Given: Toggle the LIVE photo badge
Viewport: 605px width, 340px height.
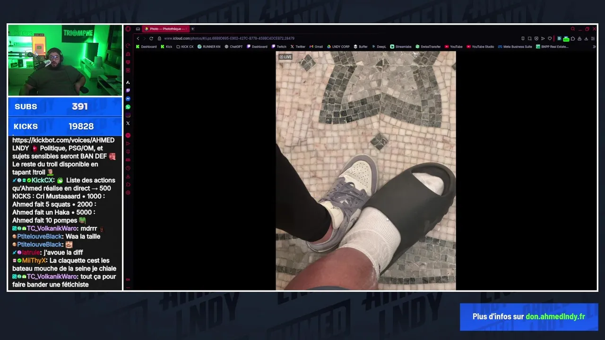Looking at the screenshot, I should coord(285,57).
